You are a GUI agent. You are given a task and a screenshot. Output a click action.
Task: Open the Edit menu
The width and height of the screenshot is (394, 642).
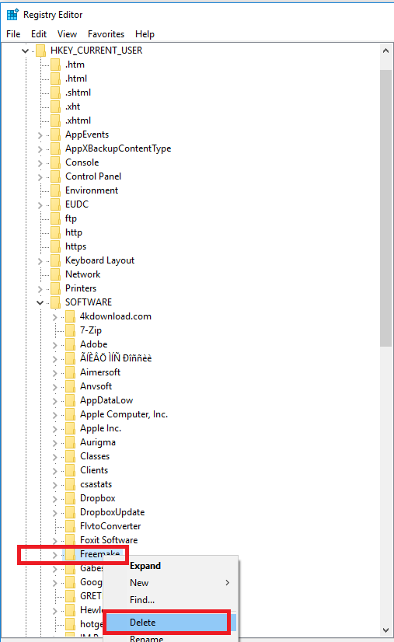tap(39, 34)
